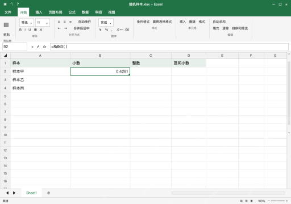291x204 pixels.
Task: Confirm formula entry with checkmark icon
Action: pos(38,46)
